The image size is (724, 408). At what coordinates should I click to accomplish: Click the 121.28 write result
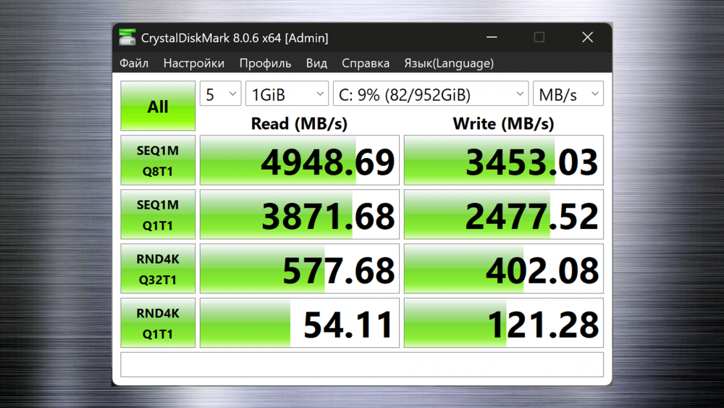coord(504,323)
